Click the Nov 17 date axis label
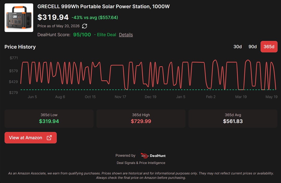The height and width of the screenshot is (183, 281). [x=120, y=97]
